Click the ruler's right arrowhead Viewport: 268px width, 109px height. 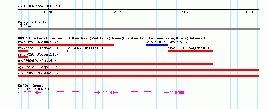[258, 10]
